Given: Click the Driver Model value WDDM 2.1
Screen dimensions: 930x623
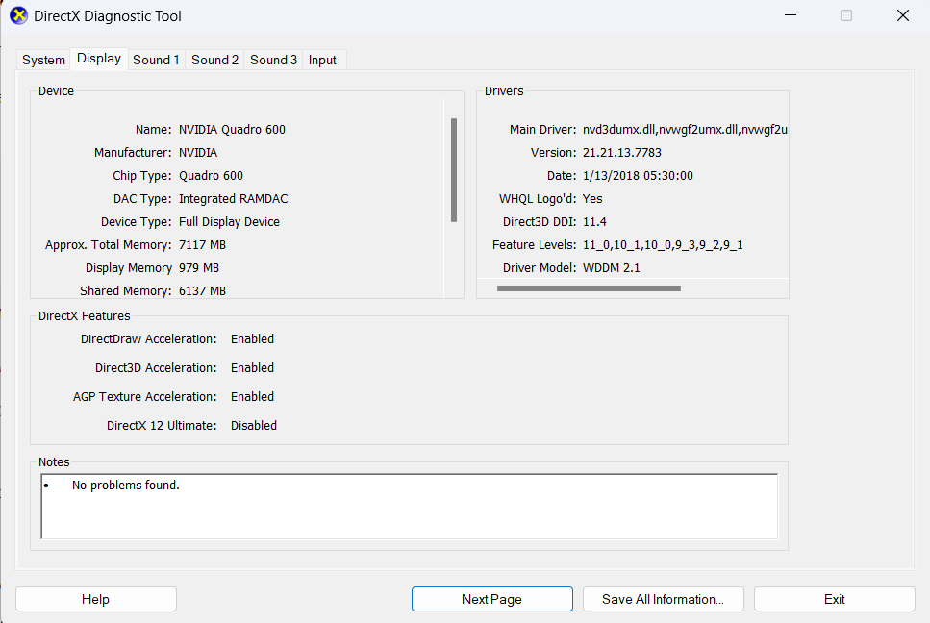Looking at the screenshot, I should coord(611,268).
